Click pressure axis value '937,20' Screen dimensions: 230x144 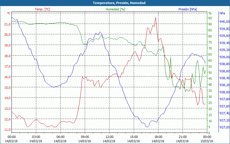[x=224, y=120]
